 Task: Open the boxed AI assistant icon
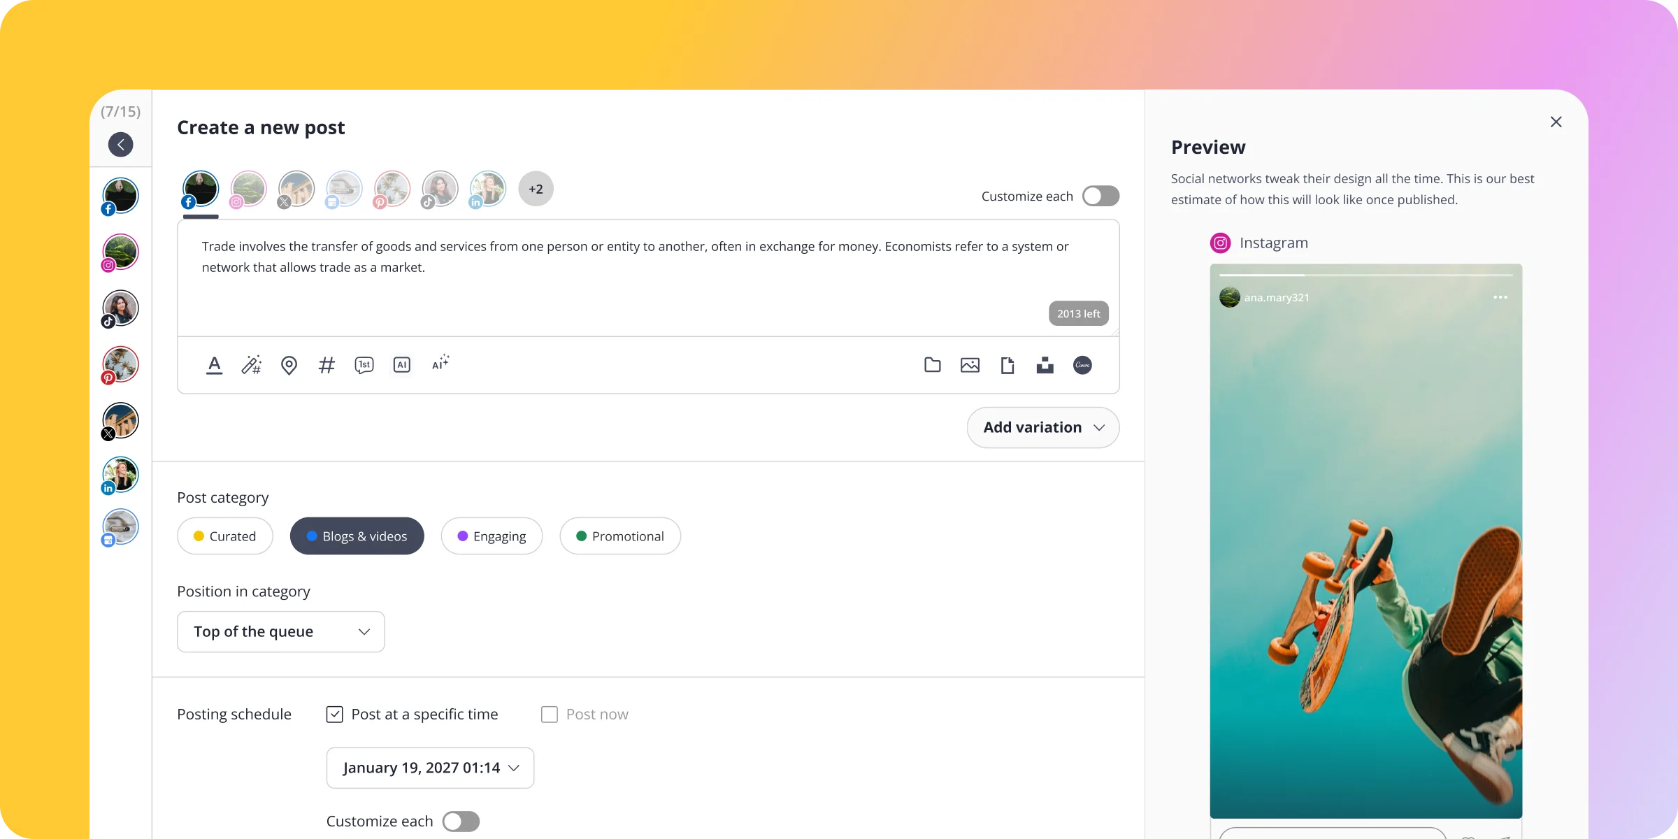tap(402, 365)
